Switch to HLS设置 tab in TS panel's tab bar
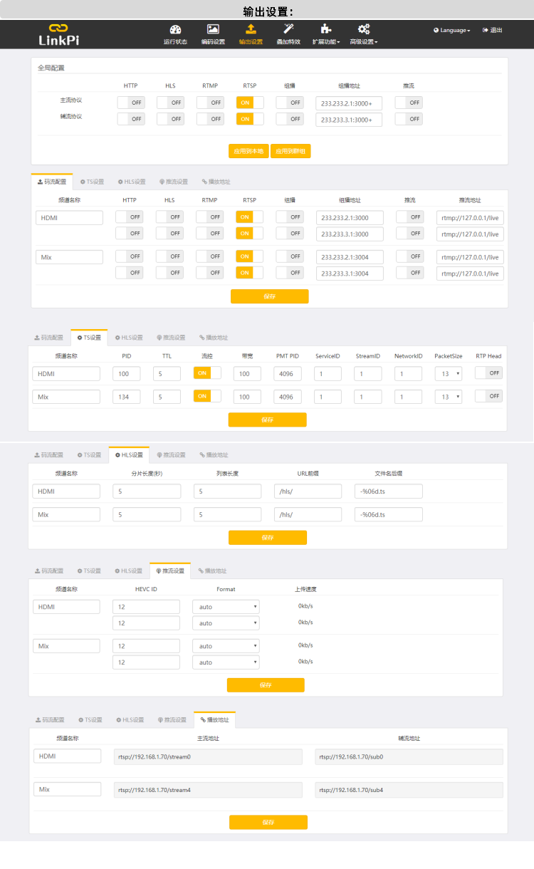Screen dimensions: 534x869 (128, 338)
